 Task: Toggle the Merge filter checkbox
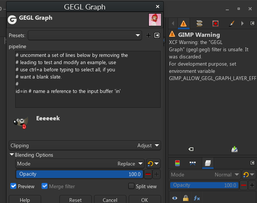[45, 186]
